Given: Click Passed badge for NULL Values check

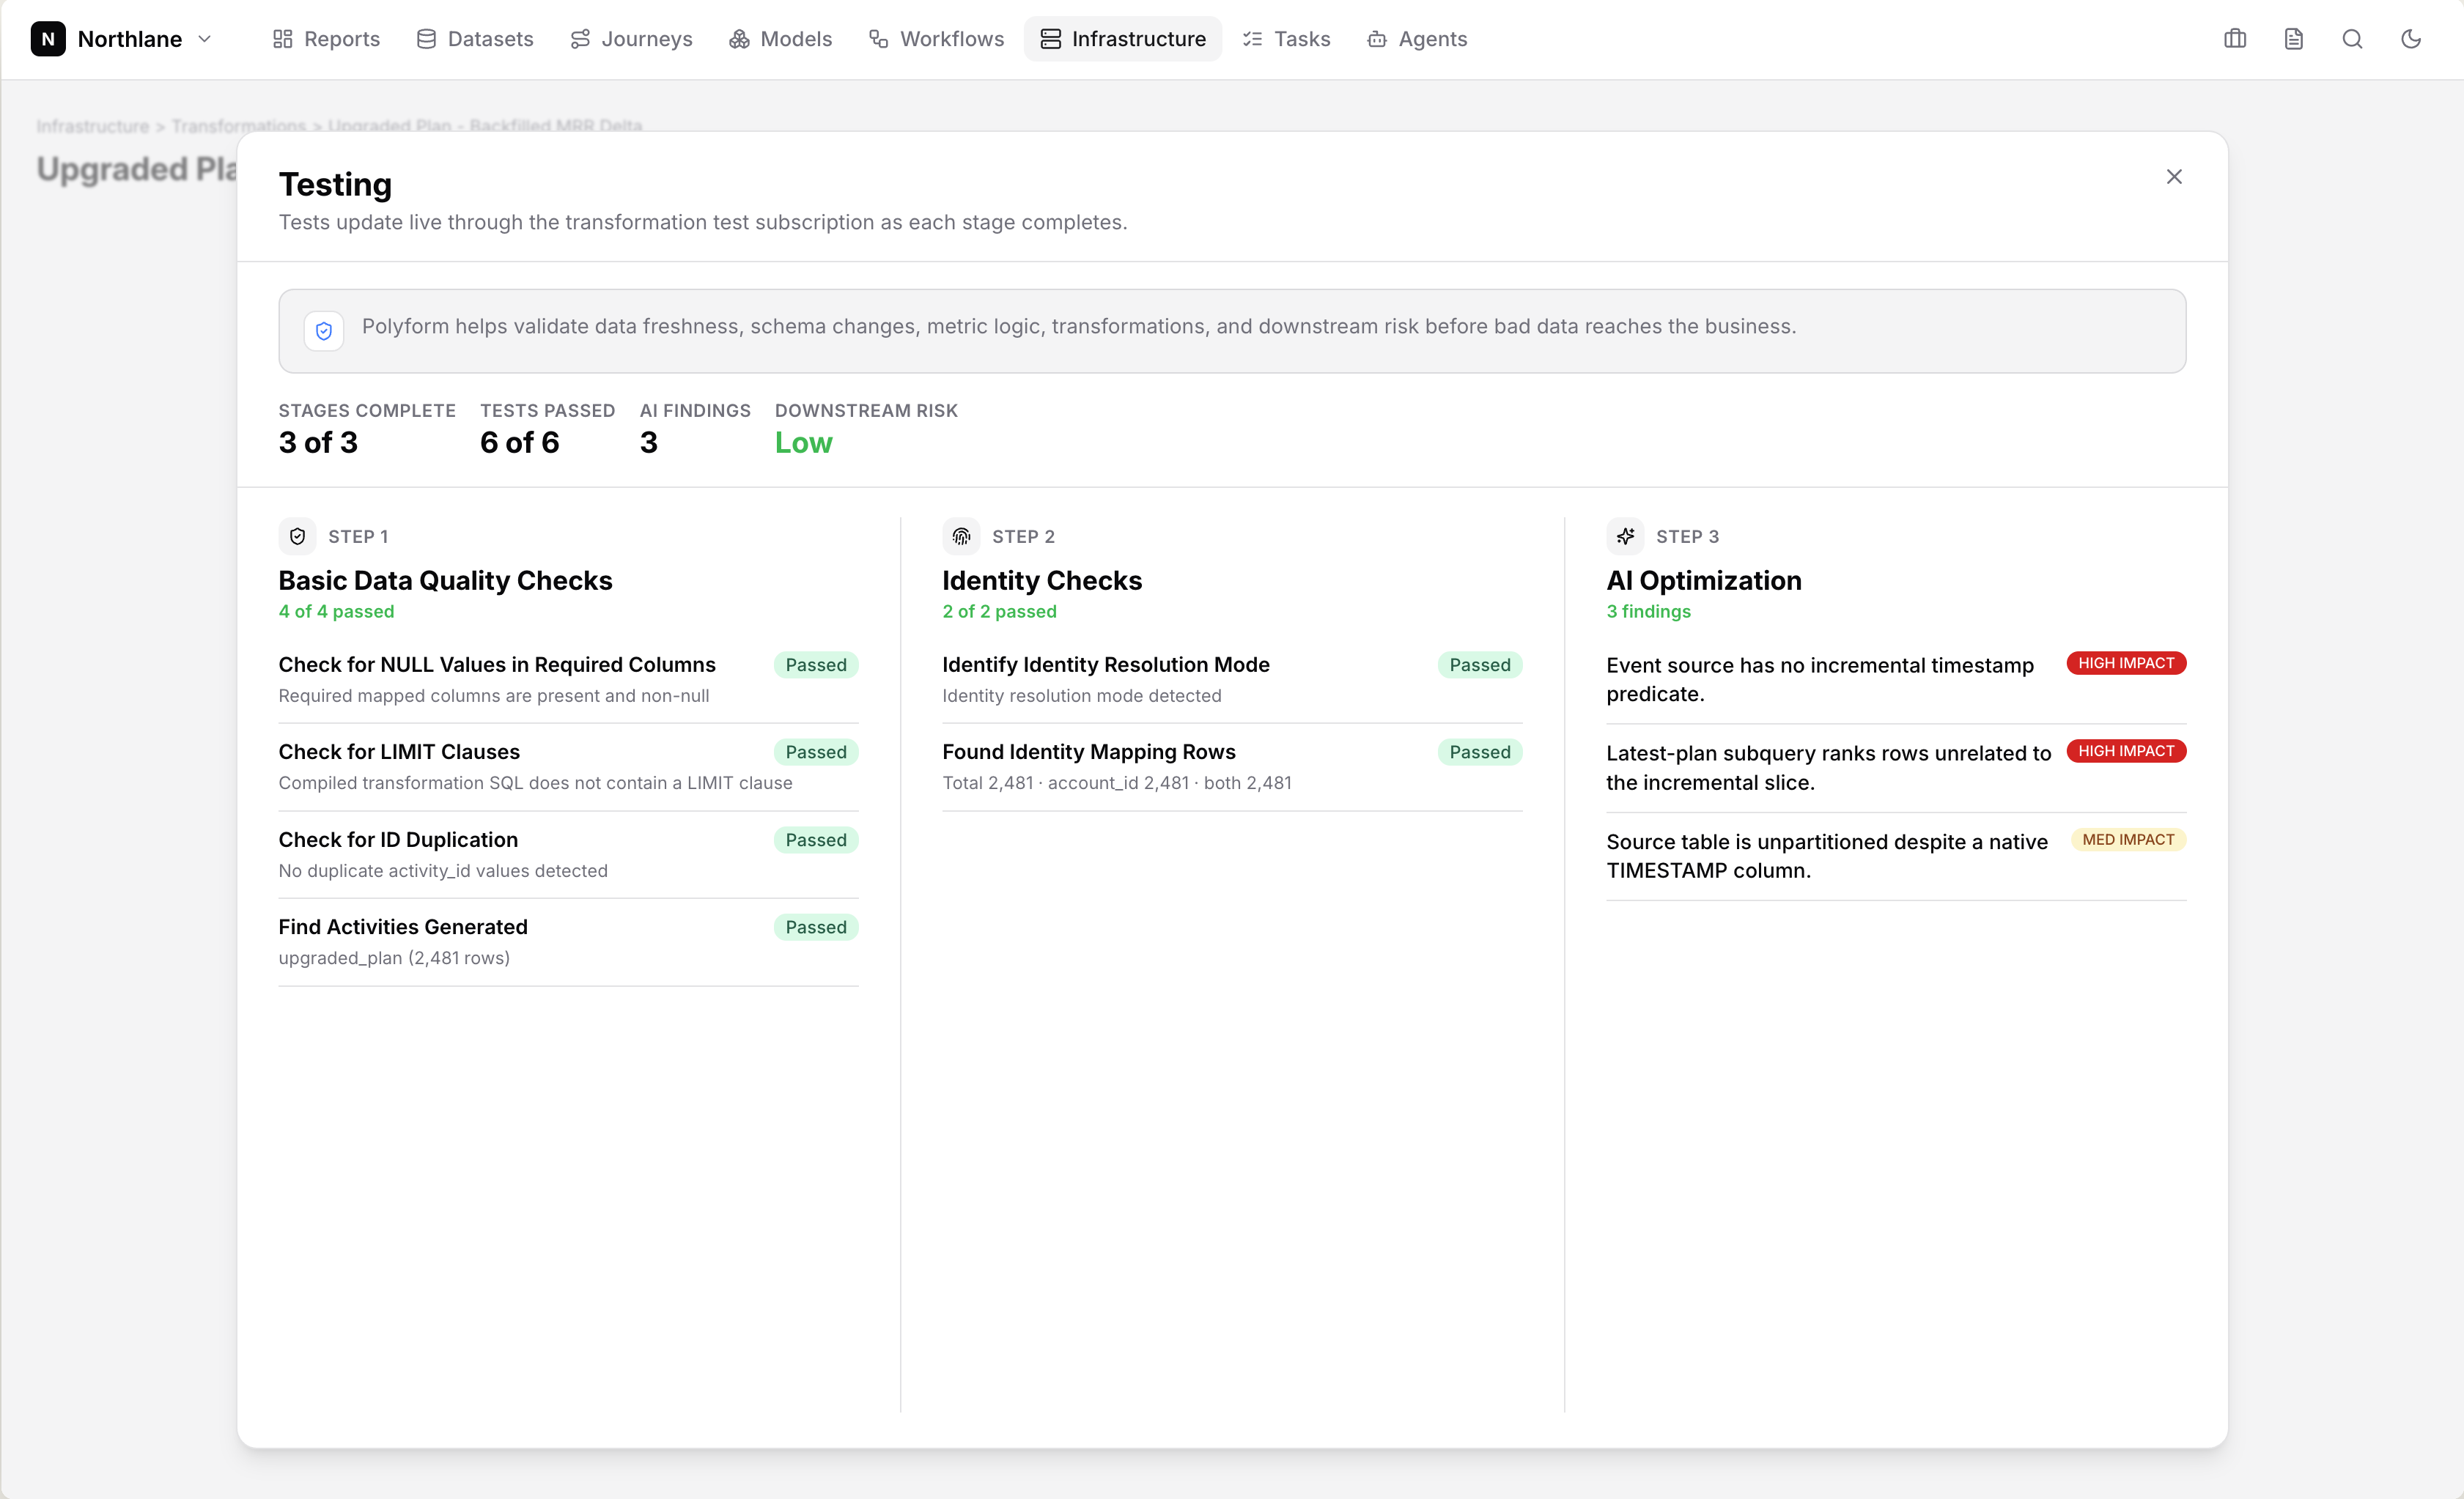Looking at the screenshot, I should click(x=816, y=665).
